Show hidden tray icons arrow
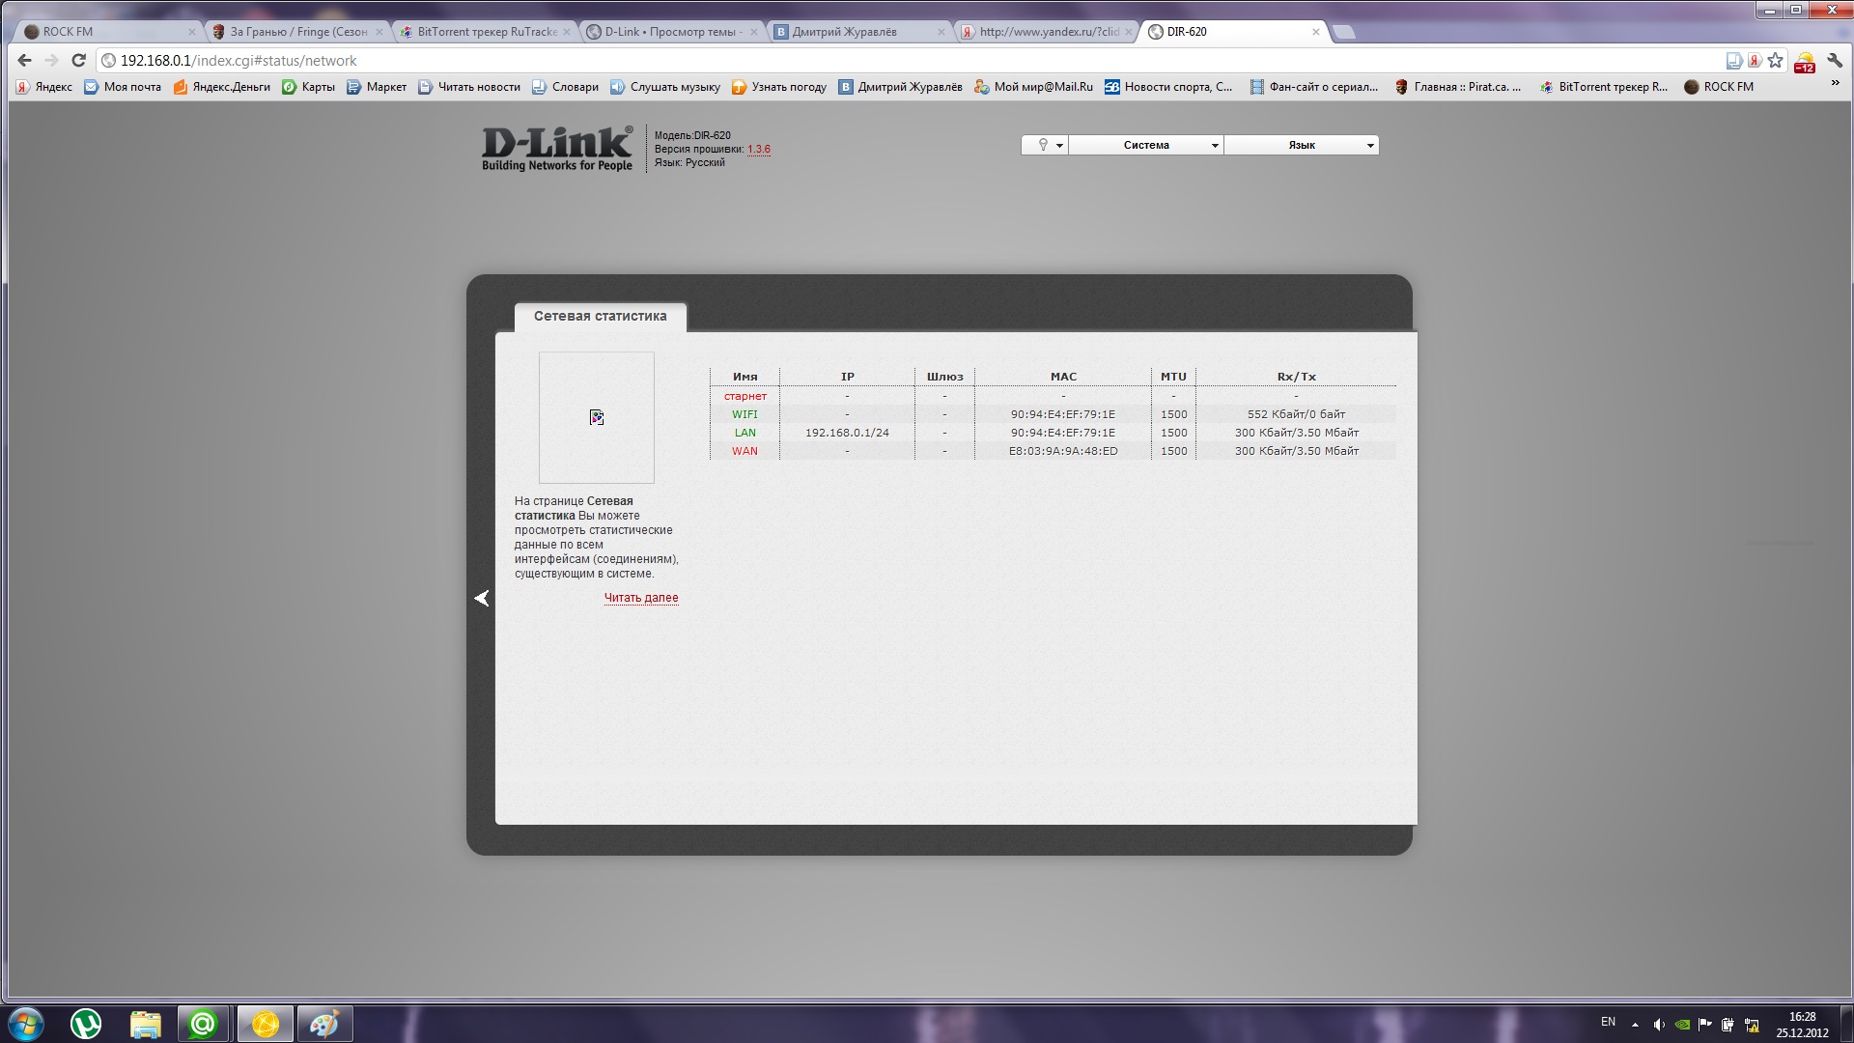Screen dimensions: 1854x1043 coord(1635,1024)
